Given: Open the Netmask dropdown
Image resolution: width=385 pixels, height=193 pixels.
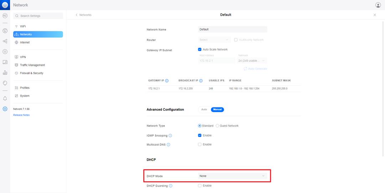Looking at the screenshot, I should (252, 61).
